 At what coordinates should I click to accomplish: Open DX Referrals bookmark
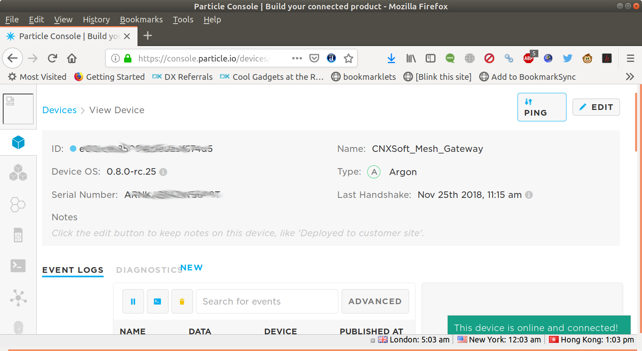point(182,77)
